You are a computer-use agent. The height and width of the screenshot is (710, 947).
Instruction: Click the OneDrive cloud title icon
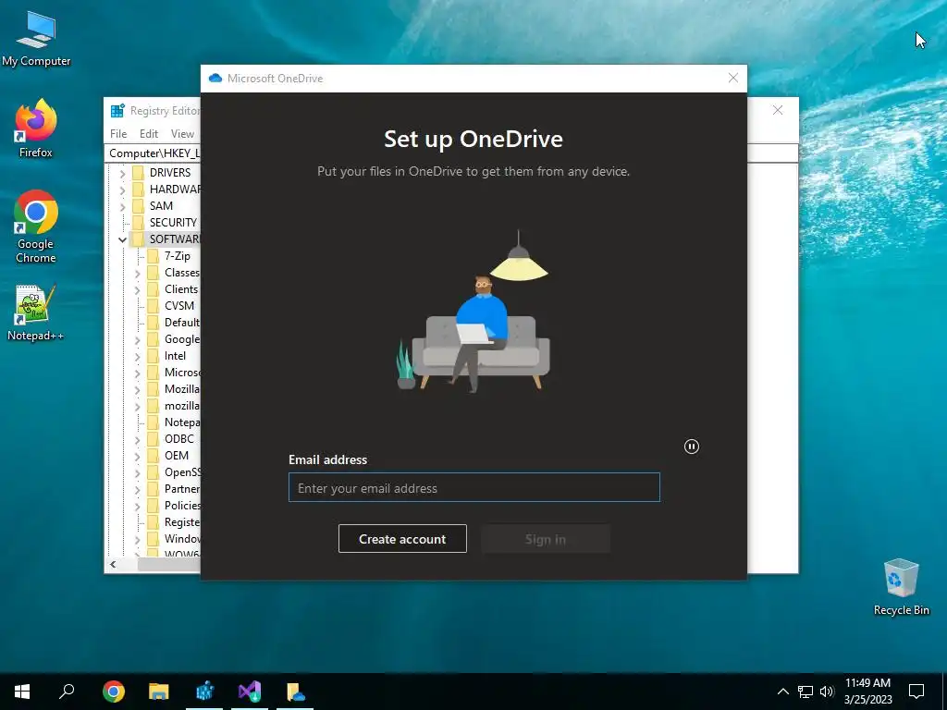[215, 78]
